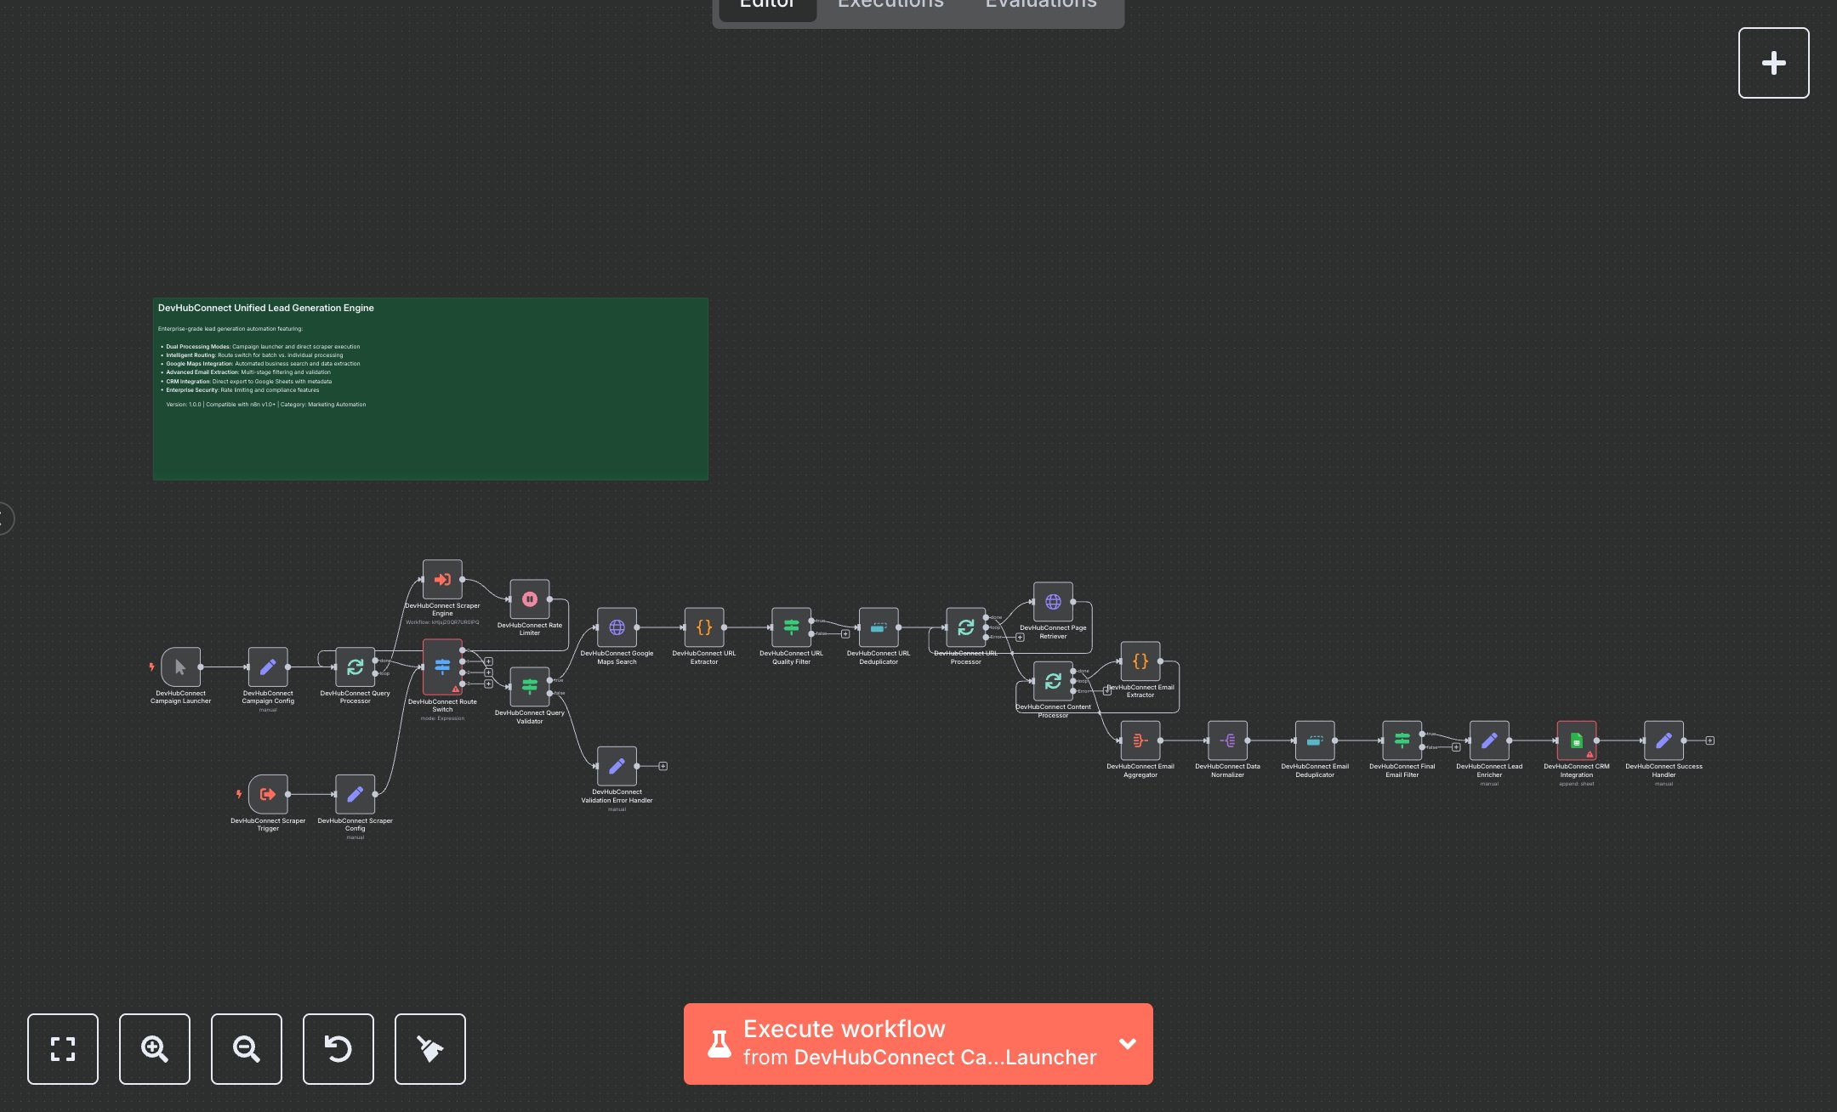The image size is (1837, 1112).
Task: Select the DevHubConnect Page Retriever node
Action: pyautogui.click(x=1053, y=602)
